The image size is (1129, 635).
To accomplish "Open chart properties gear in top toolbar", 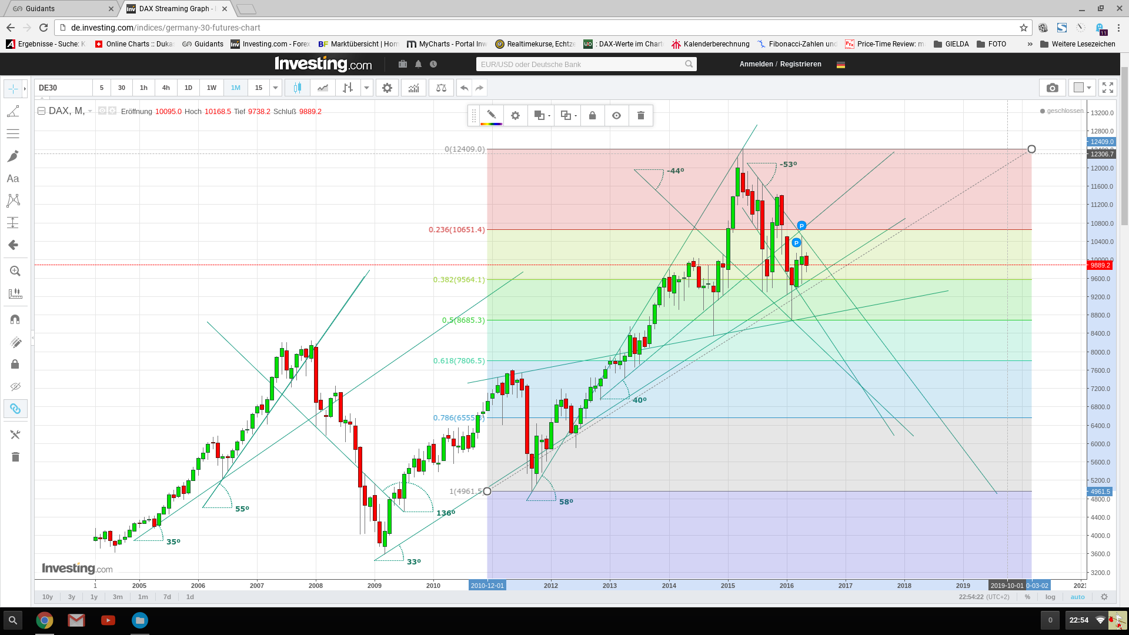I will [387, 88].
